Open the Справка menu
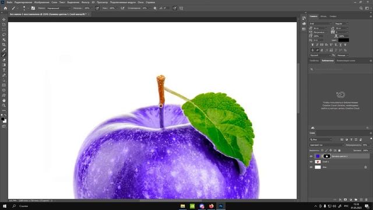The width and height of the screenshot is (373, 210). point(150,2)
